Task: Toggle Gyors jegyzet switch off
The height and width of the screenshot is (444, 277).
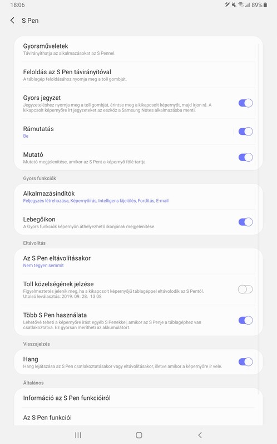Action: [x=245, y=103]
